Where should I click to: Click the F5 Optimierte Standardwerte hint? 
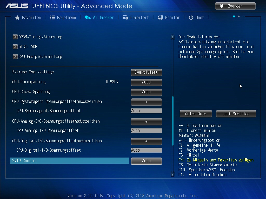coord(208,165)
